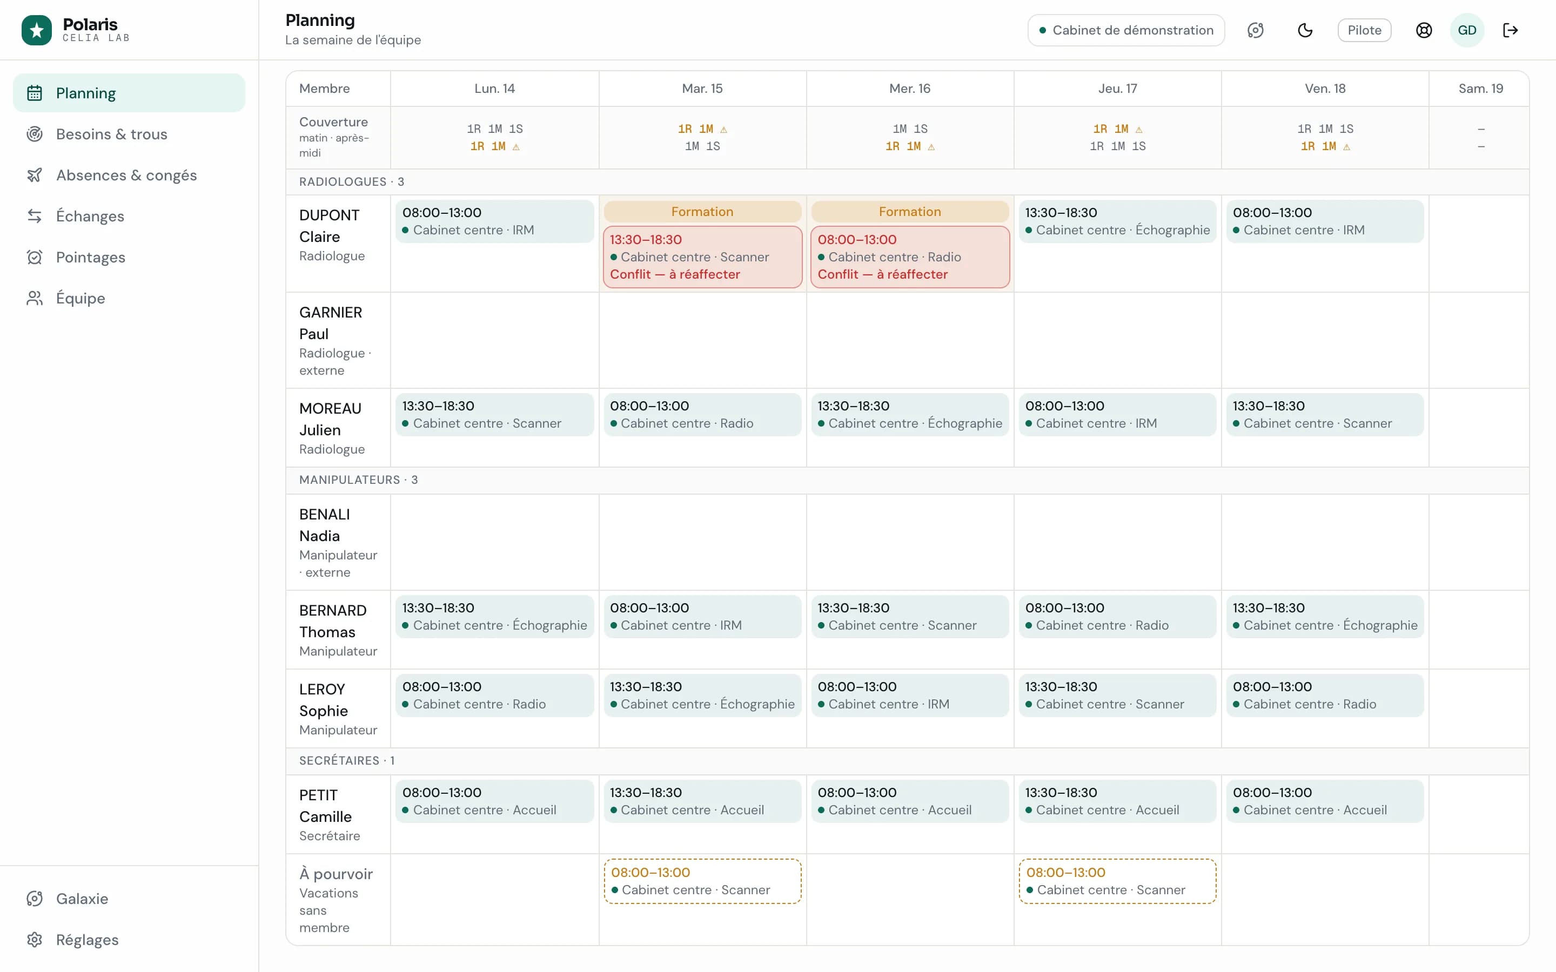This screenshot has height=972, width=1556.
Task: Click Dupont's Tuesday Scanner conflict shift
Action: coord(702,257)
